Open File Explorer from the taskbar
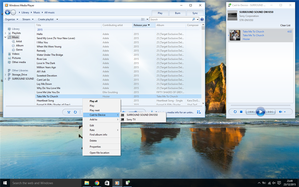 tap(87, 183)
